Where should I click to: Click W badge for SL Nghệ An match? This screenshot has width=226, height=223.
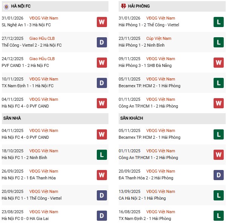point(101,22)
